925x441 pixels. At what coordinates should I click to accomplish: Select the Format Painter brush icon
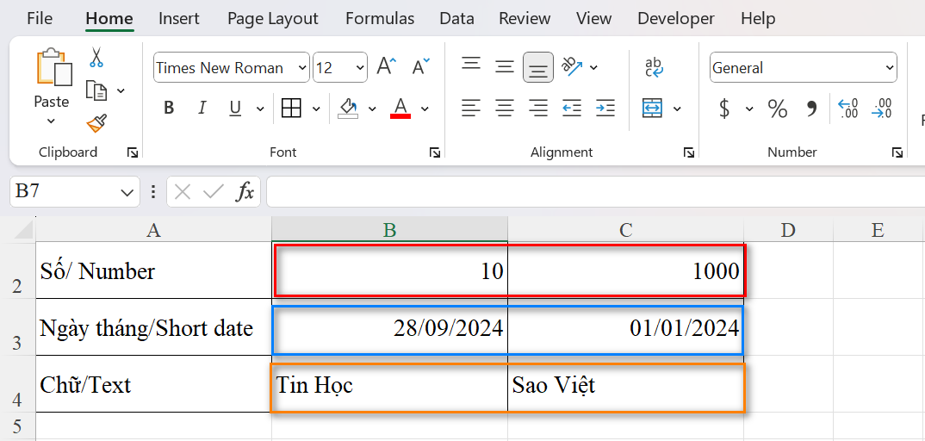[96, 123]
